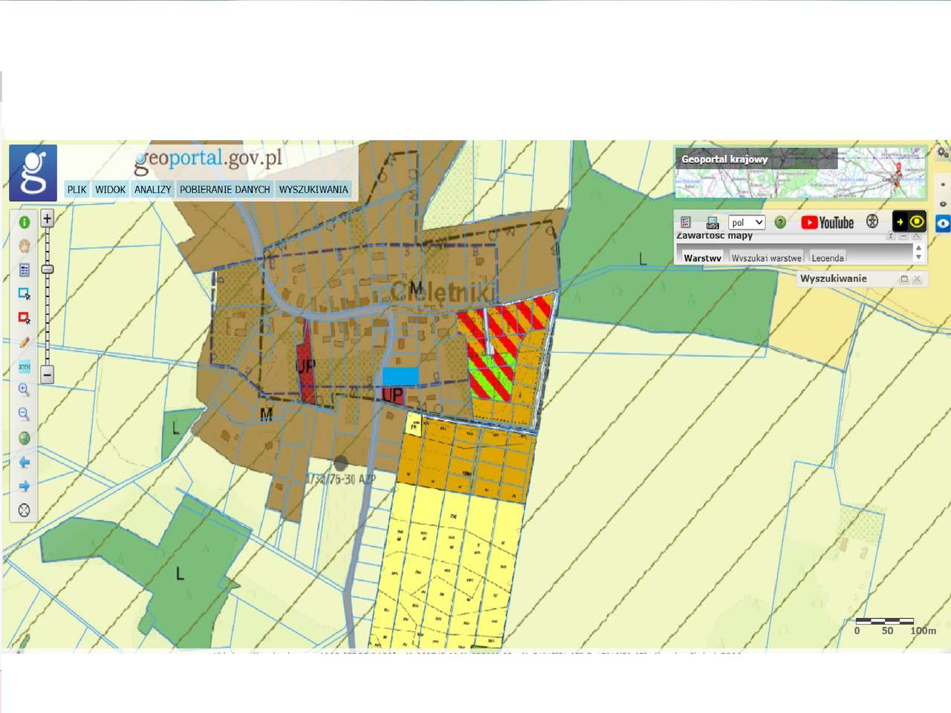Open the layer list icon in right toolbar

click(686, 222)
